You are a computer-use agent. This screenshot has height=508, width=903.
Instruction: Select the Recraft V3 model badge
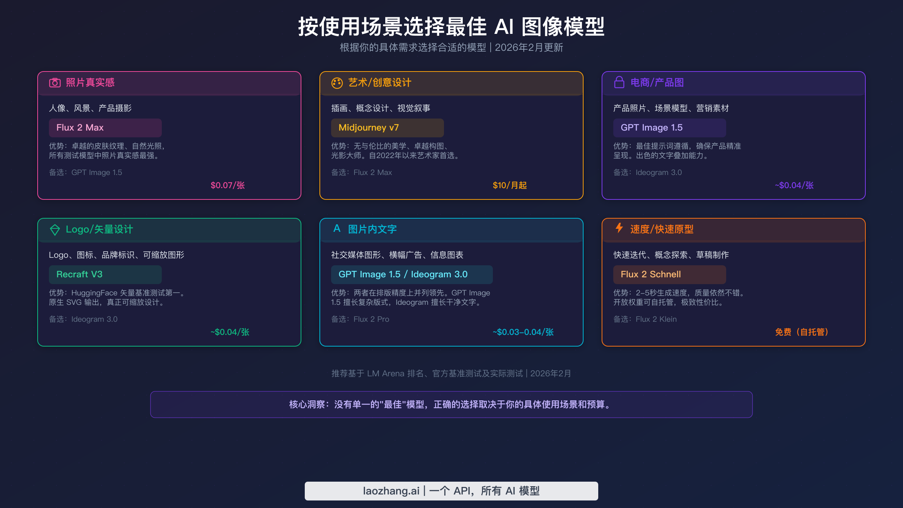[105, 274]
